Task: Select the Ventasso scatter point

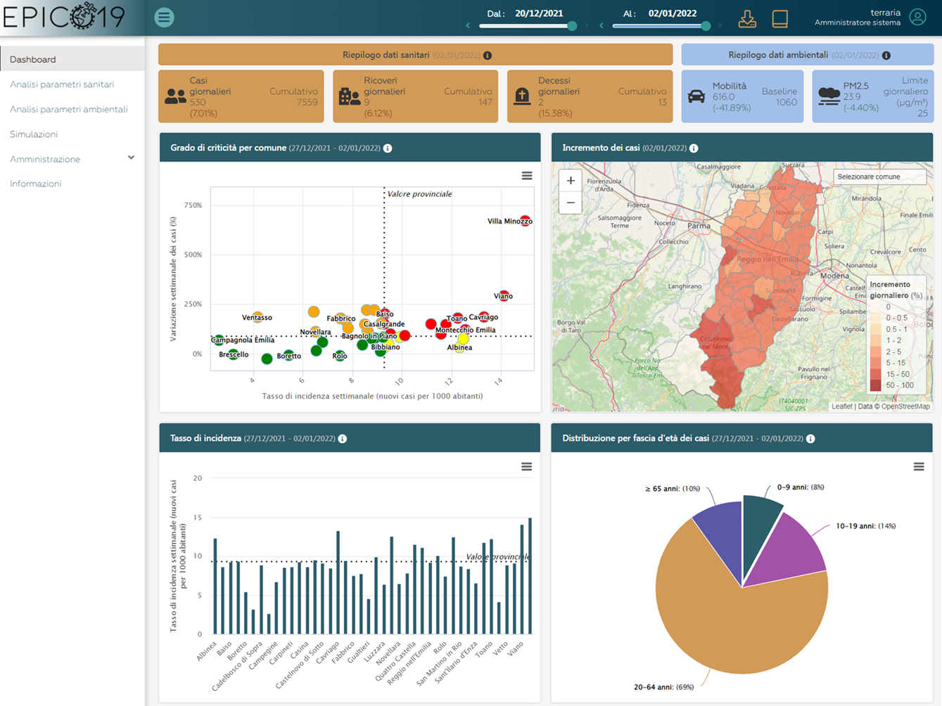Action: coord(257,317)
